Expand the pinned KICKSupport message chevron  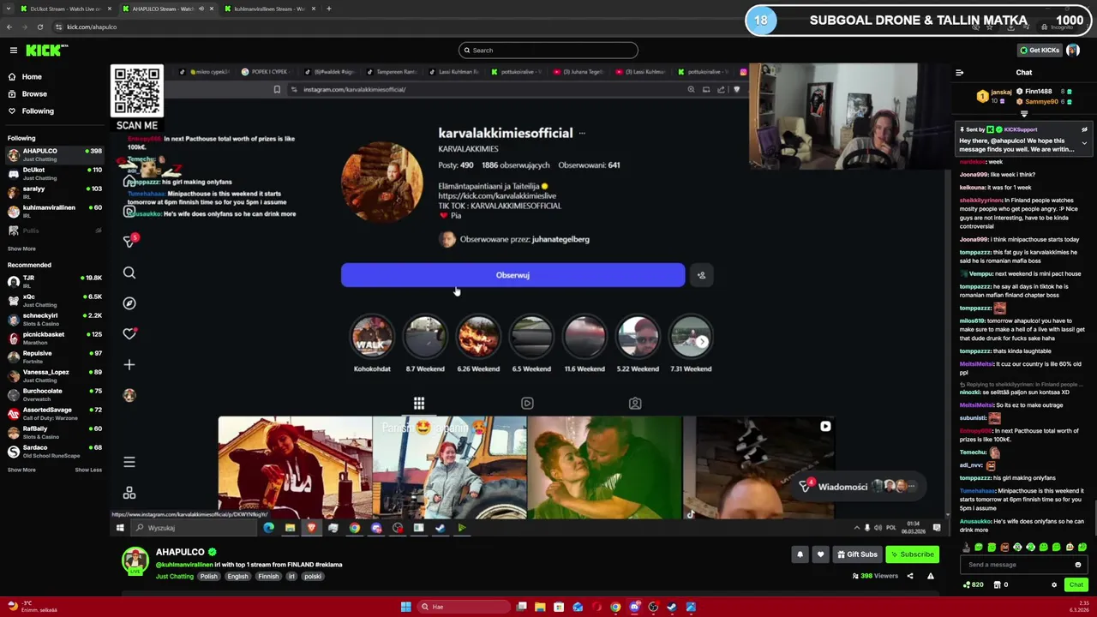1084,143
